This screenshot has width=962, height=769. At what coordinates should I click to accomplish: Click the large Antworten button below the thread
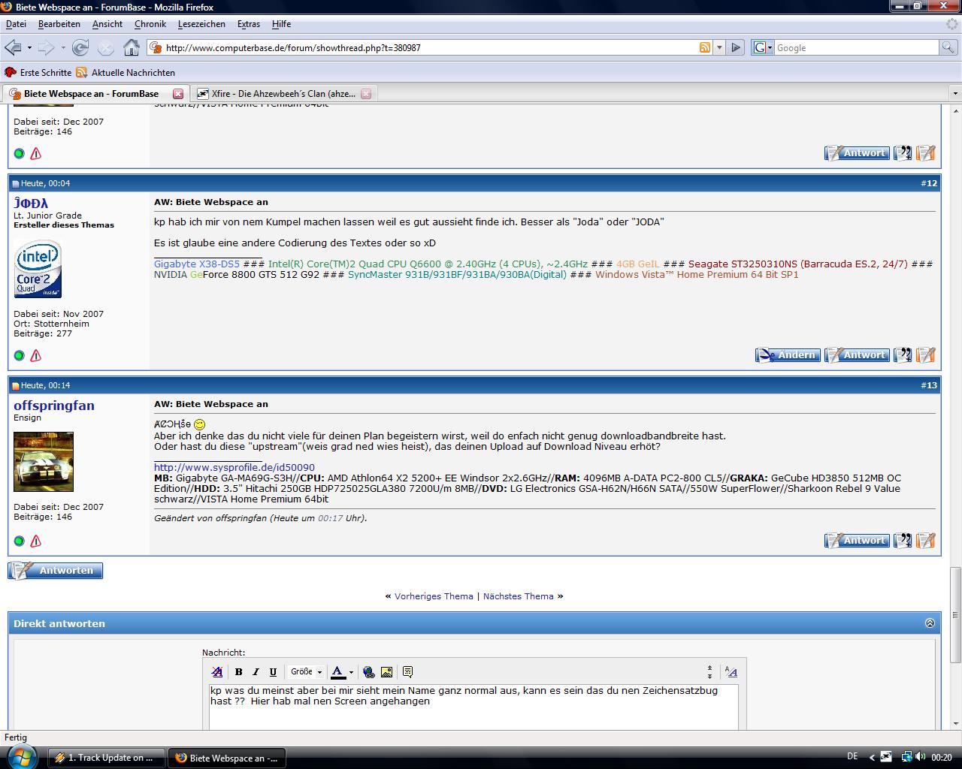point(56,571)
